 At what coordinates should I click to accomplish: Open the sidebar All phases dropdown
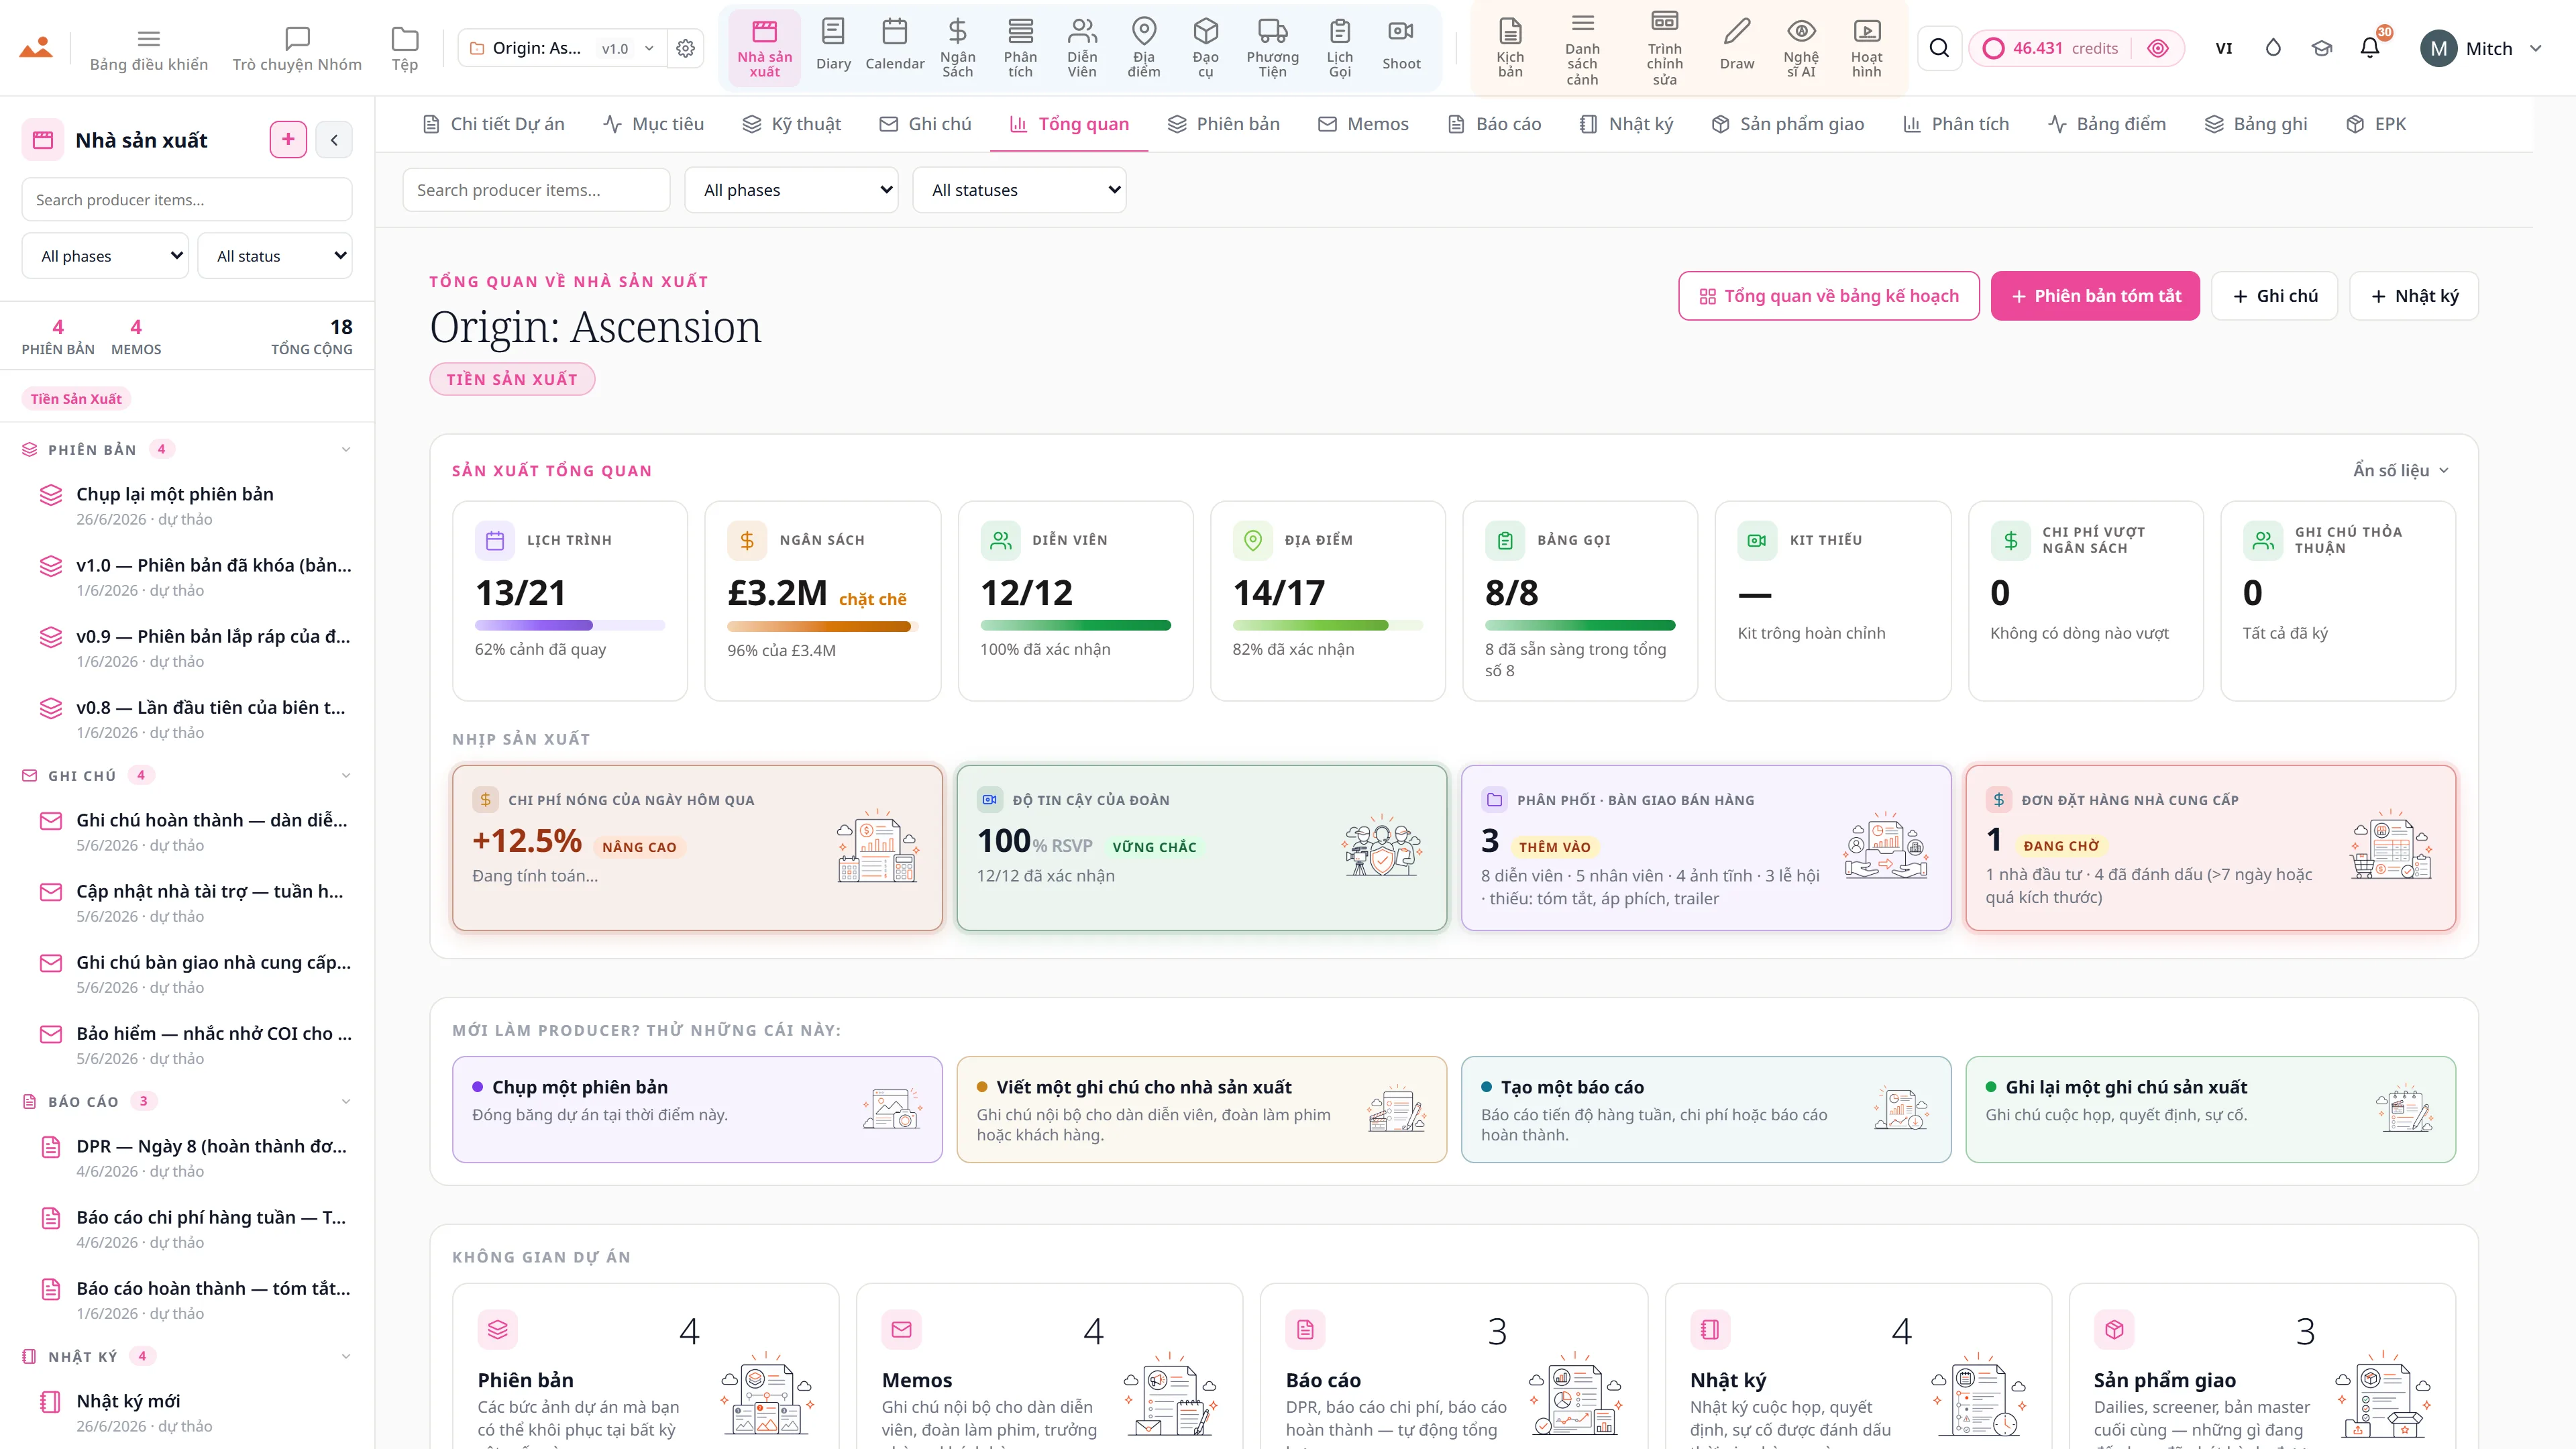[x=105, y=256]
